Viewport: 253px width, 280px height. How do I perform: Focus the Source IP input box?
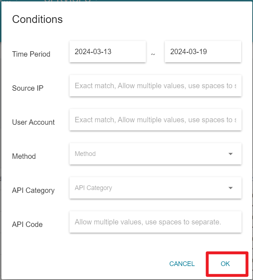(x=156, y=86)
